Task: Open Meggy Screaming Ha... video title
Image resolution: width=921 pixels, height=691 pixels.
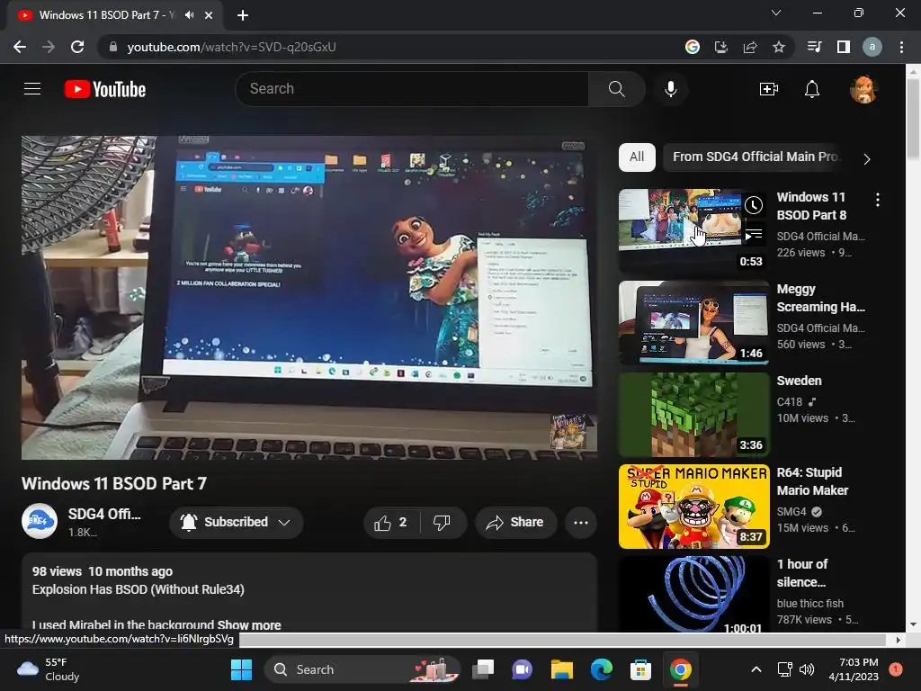Action: 820,298
